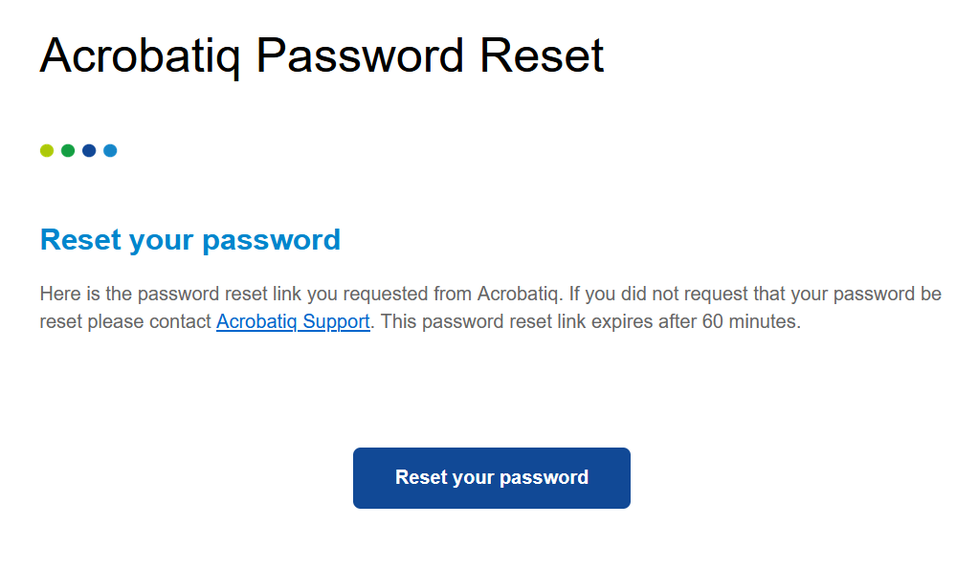Click the leftmost dot in the row
Viewport: 978px width, 569px height.
point(46,150)
